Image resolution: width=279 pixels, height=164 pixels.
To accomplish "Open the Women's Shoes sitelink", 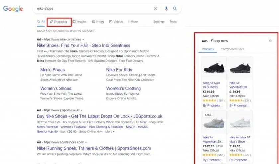I will [56, 88].
